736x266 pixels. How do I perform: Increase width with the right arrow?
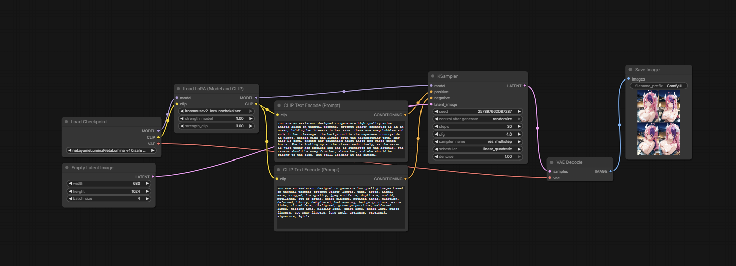pos(147,183)
